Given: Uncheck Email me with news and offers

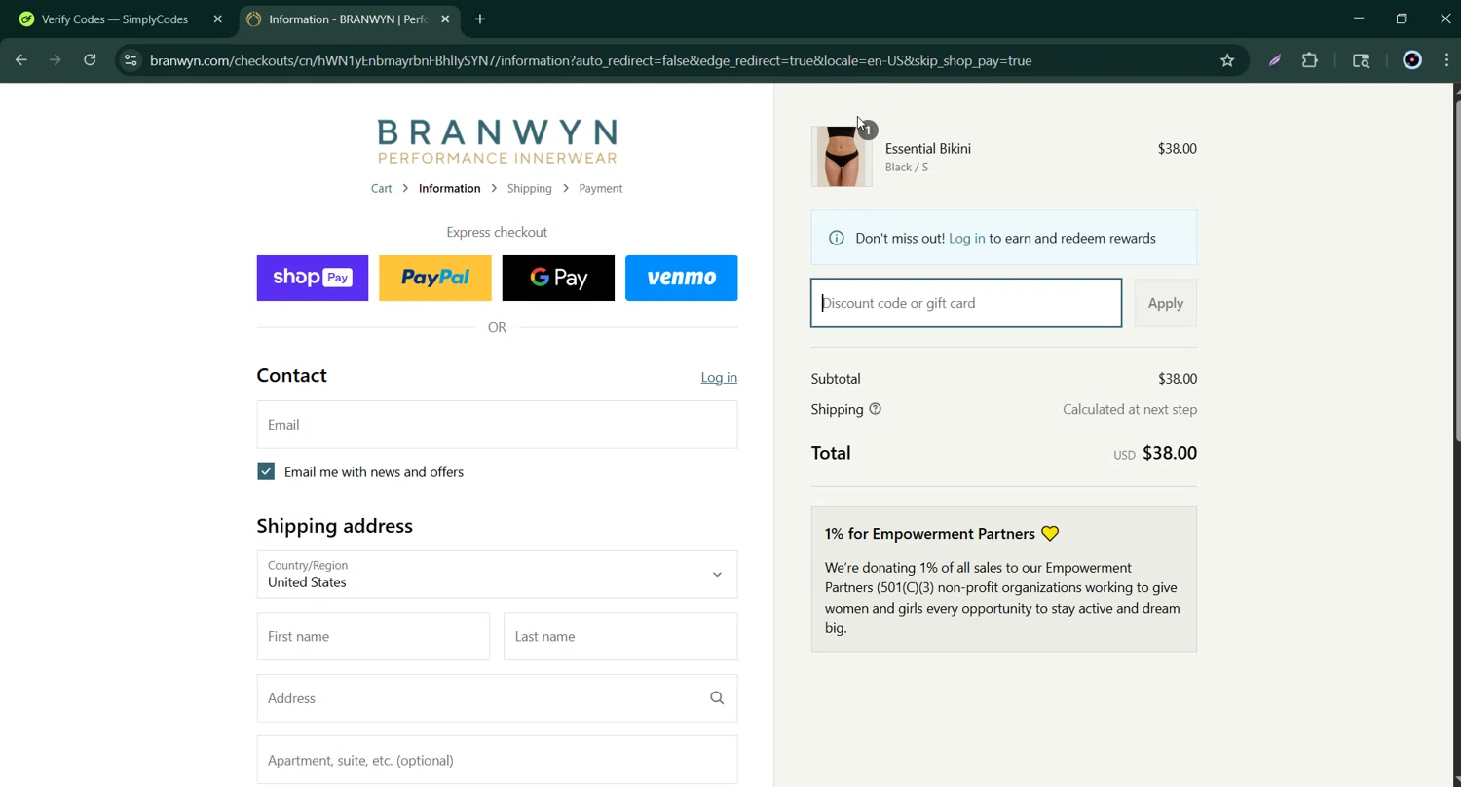Looking at the screenshot, I should (x=266, y=471).
